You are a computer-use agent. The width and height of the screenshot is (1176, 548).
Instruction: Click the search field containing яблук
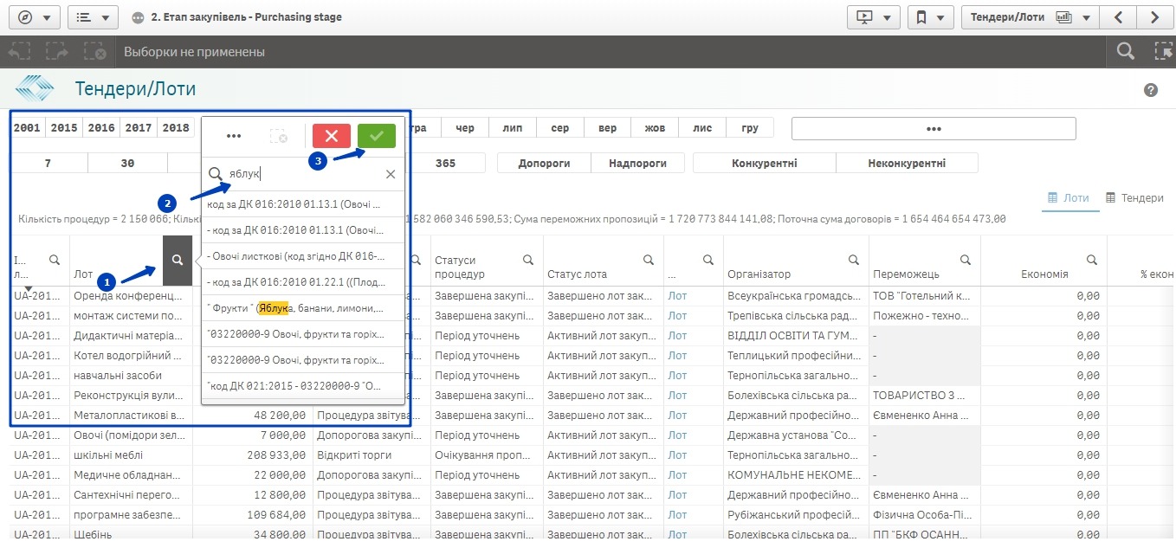[x=303, y=174]
